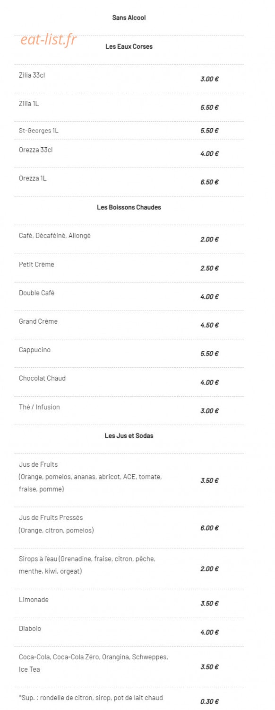The image size is (275, 710).
Task: Click the Zilia 1L menu item
Action: pyautogui.click(x=29, y=104)
